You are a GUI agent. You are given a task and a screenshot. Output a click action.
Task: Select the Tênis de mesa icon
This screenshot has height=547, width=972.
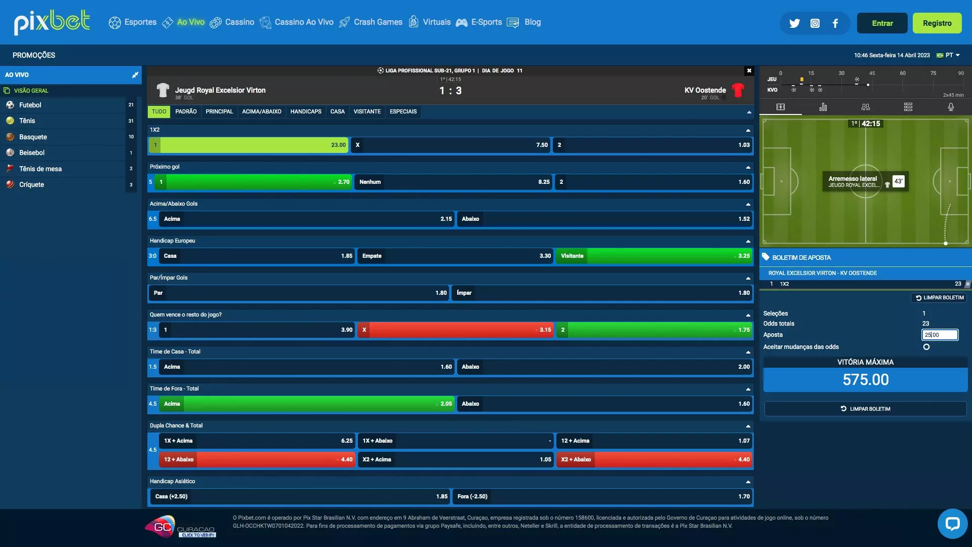(10, 169)
